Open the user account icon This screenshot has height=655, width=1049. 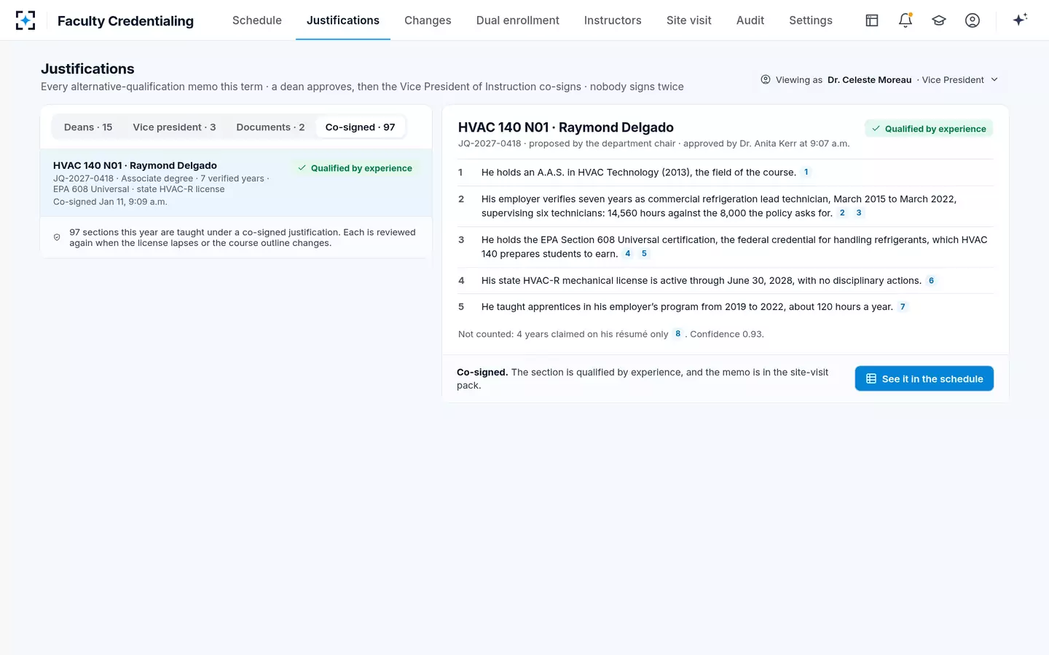973,20
